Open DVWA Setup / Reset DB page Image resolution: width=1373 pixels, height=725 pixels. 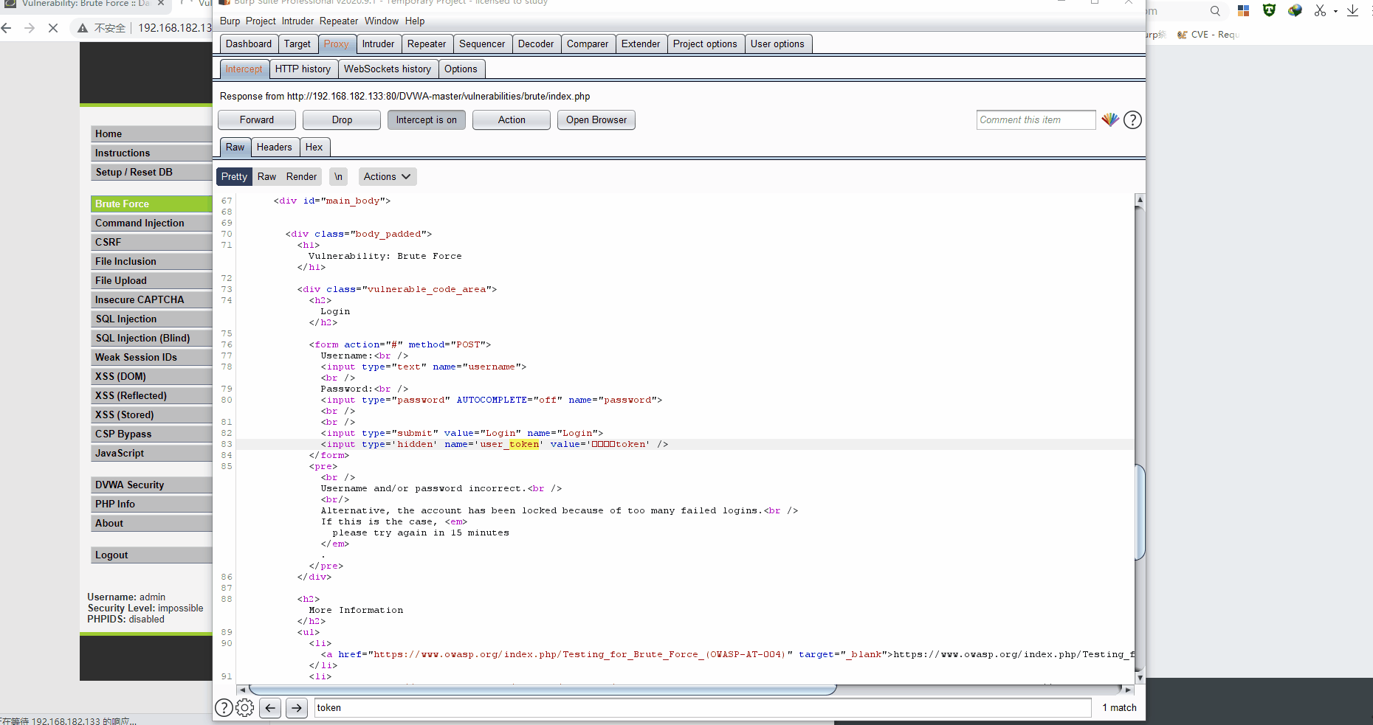click(x=151, y=173)
